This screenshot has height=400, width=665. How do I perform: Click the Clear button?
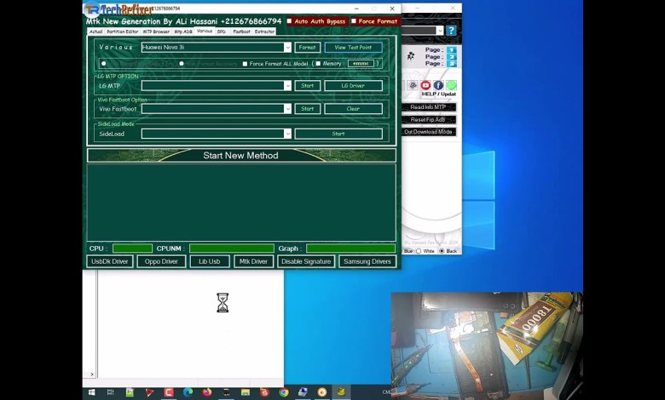353,109
